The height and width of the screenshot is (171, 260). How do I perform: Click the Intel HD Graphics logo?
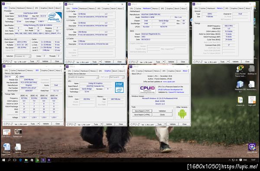(119, 87)
